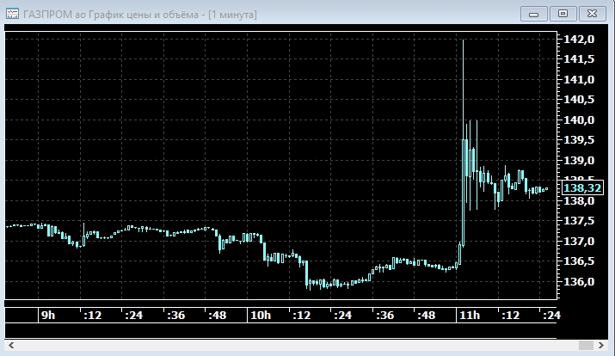Click the current price label 138,32
Viewport: 615px width, 356px height.
[x=582, y=187]
